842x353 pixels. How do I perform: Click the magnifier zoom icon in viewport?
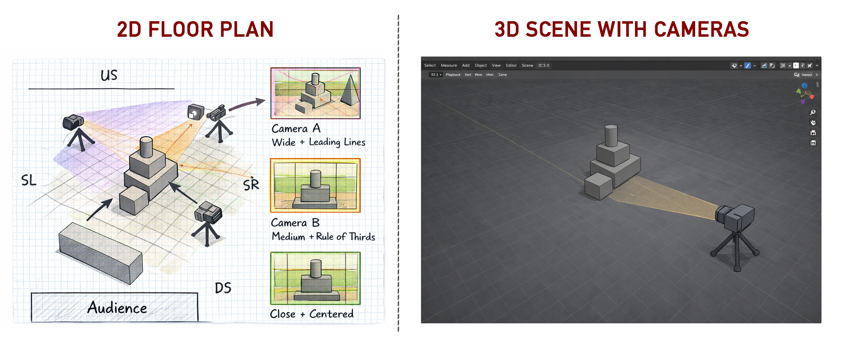pos(813,112)
